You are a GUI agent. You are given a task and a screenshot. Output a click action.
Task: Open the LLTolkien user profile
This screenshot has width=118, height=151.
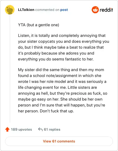point(26,10)
